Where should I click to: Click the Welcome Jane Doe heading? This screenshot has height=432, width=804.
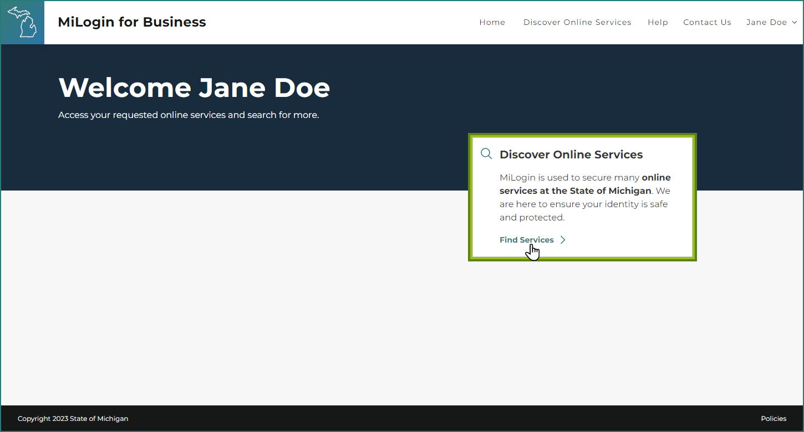[194, 88]
